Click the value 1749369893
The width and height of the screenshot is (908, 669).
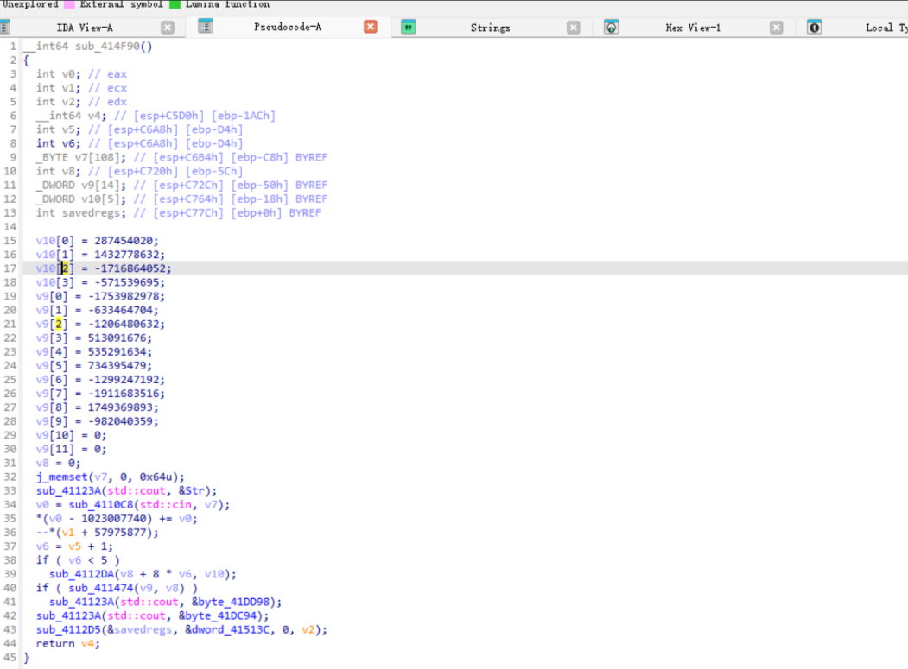click(x=120, y=407)
